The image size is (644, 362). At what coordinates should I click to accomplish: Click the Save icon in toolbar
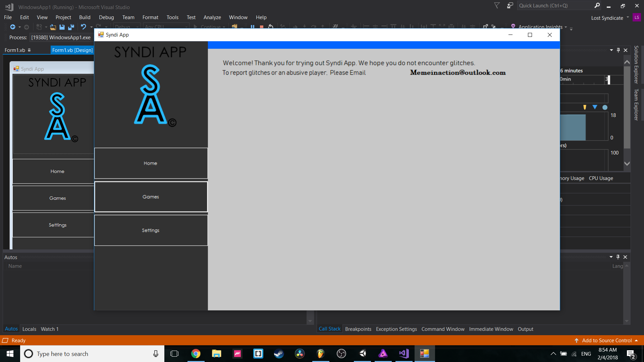click(x=62, y=27)
